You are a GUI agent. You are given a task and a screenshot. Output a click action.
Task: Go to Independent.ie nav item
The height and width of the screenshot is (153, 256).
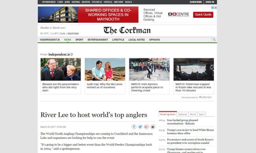coord(50,40)
